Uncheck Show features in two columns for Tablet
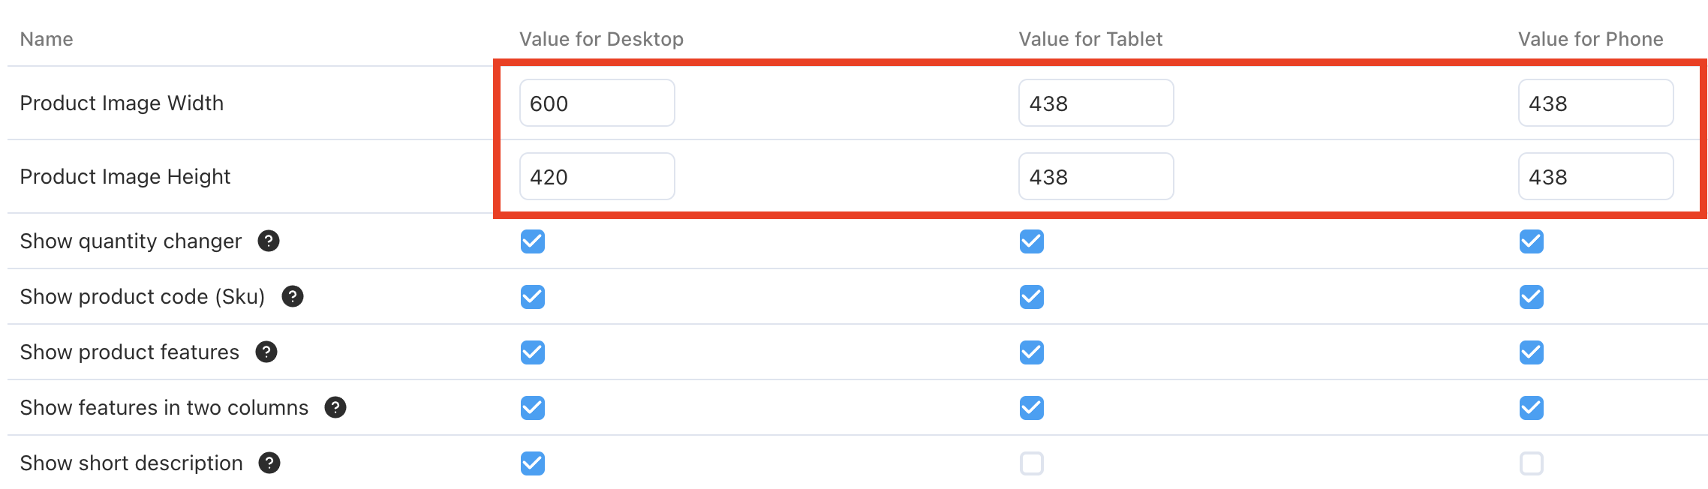This screenshot has width=1708, height=489. point(1032,408)
